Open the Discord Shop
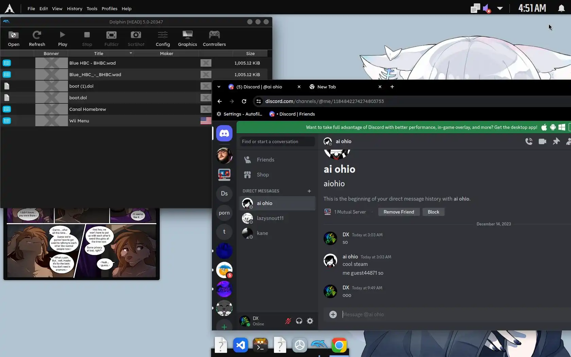The height and width of the screenshot is (357, 571). [x=277, y=175]
